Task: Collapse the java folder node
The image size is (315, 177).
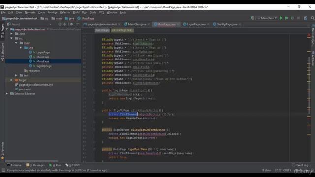Action: [21, 48]
